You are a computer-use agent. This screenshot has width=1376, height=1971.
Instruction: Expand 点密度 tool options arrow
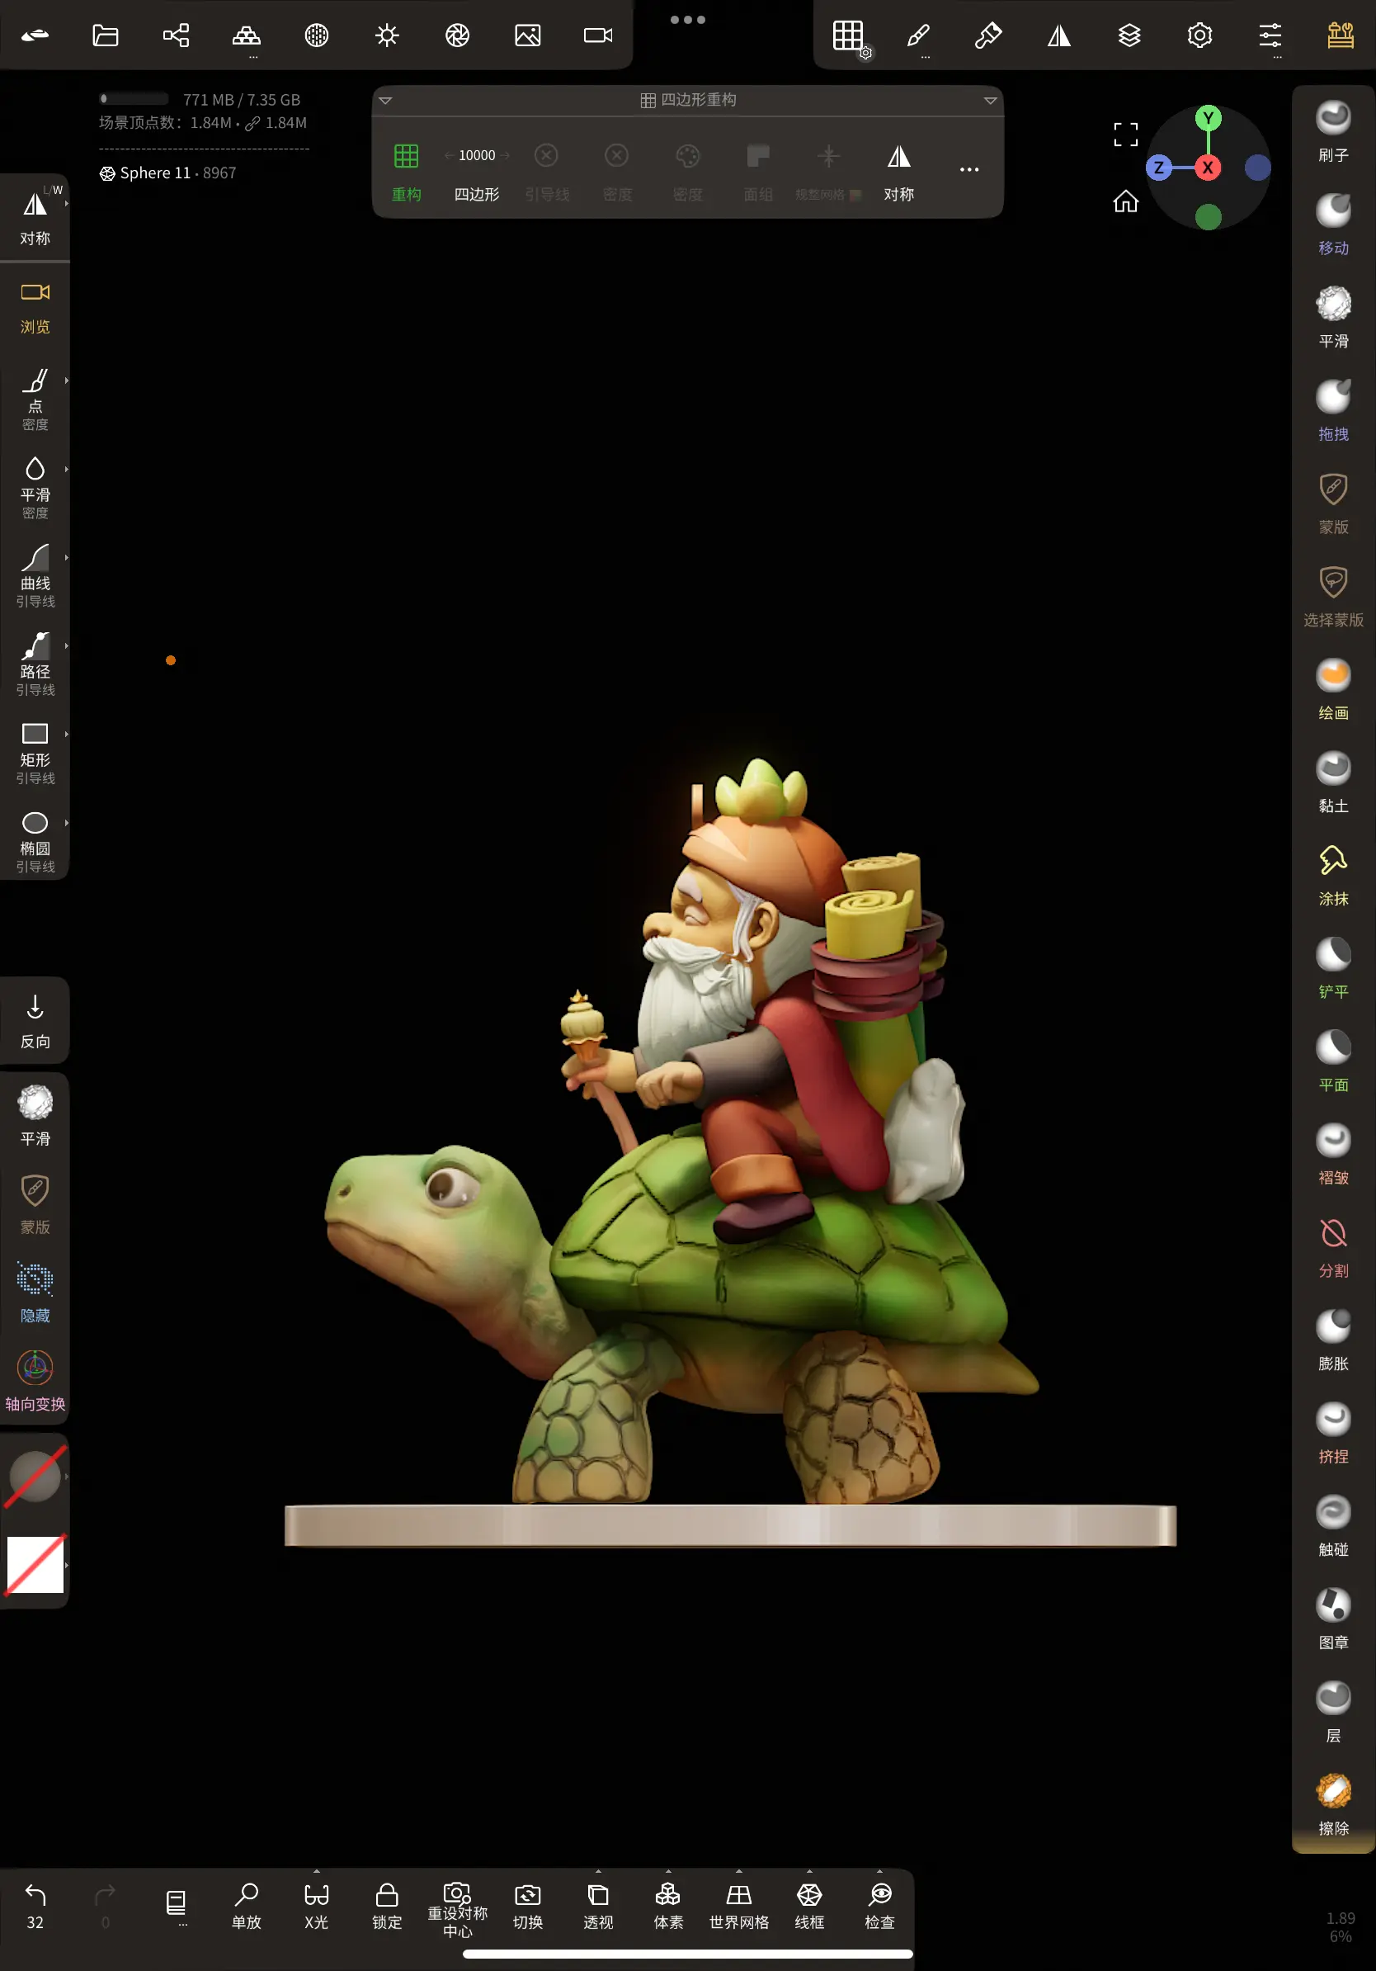point(66,380)
